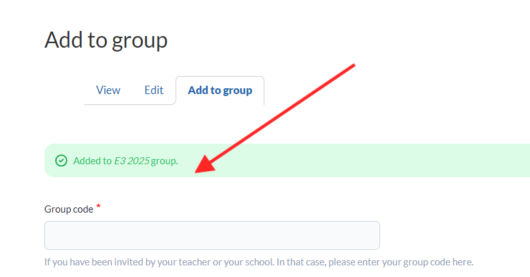Focus the Group code input field
The width and height of the screenshot is (530, 277).
212,235
